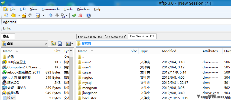Click the disconnect folder-lock toolbar icon
The image size is (231, 100).
pyautogui.click(x=24, y=15)
